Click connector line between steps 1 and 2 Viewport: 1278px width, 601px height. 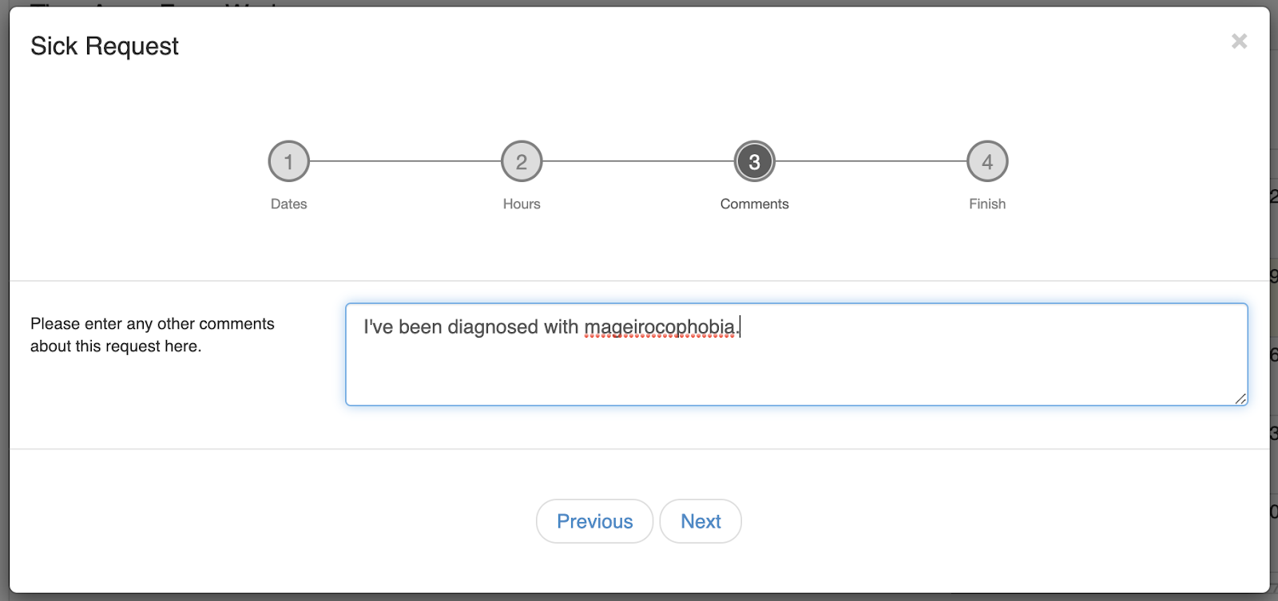[x=405, y=161]
